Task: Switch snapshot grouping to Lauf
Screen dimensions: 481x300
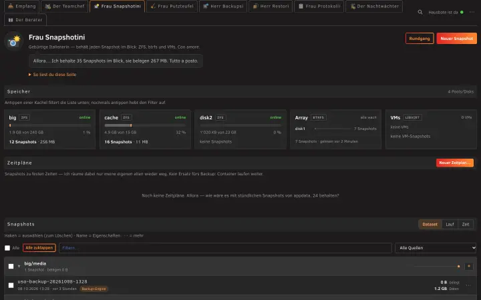Action: [450, 225]
